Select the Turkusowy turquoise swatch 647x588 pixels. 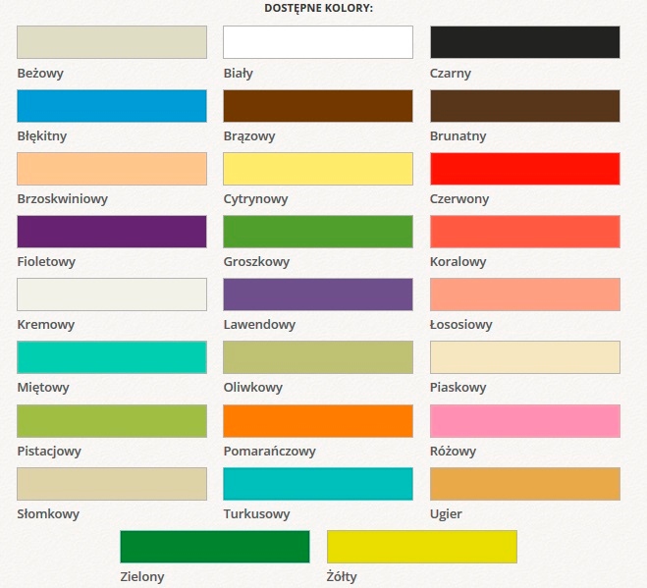point(318,484)
